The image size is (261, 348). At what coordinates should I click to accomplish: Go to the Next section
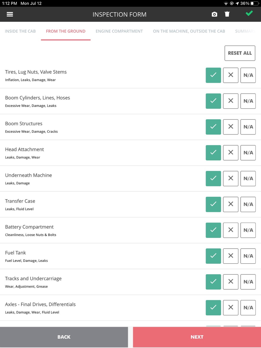(197, 337)
